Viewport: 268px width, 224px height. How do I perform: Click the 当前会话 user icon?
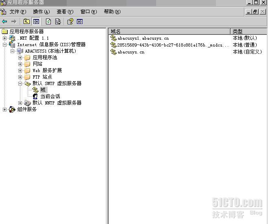35,96
